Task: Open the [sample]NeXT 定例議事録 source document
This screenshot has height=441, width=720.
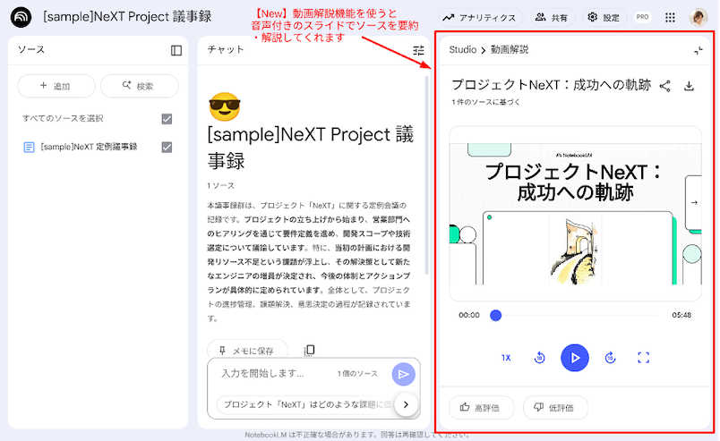Action: click(x=89, y=147)
